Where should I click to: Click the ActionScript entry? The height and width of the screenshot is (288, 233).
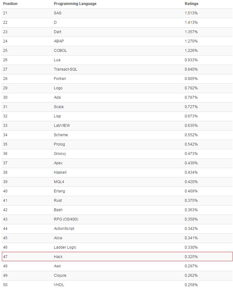tap(64, 229)
